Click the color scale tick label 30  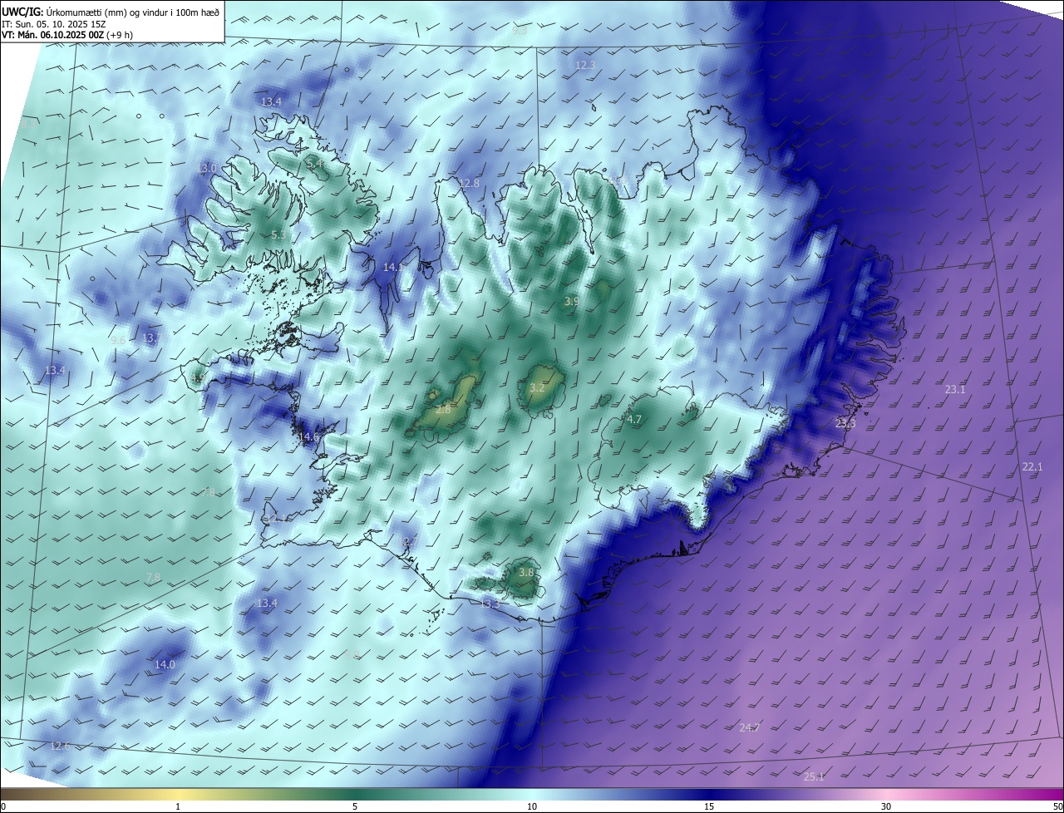886,806
